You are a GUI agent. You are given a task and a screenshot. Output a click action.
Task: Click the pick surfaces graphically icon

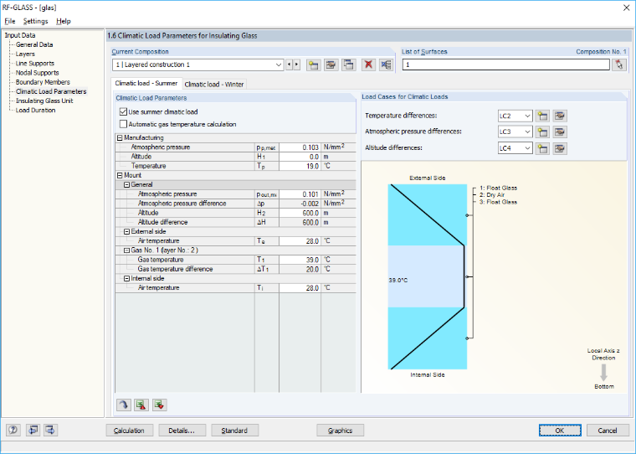(619, 64)
